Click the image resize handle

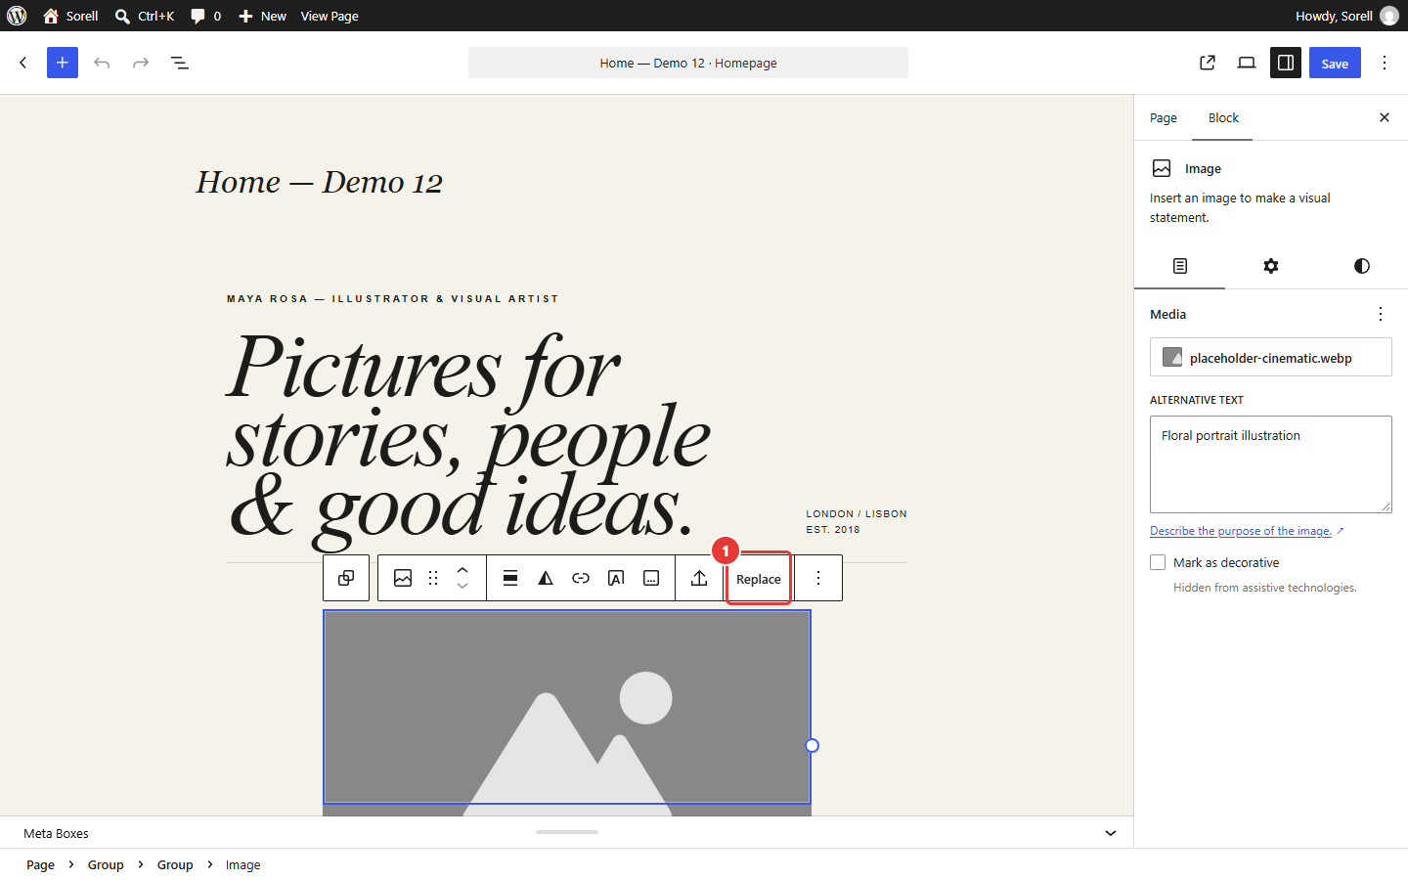tap(812, 745)
